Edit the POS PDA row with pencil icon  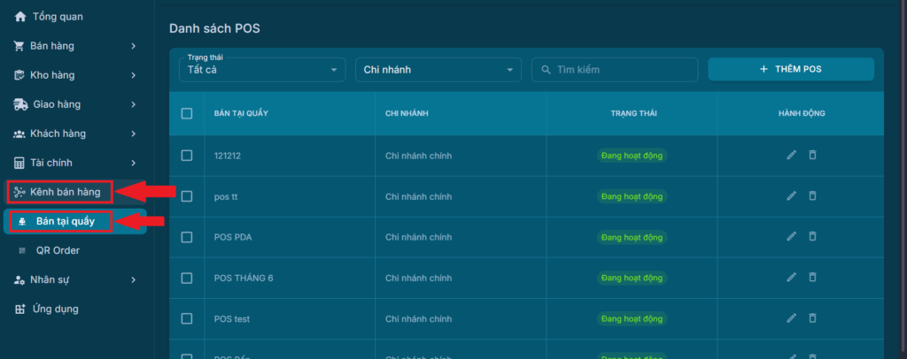coord(791,237)
